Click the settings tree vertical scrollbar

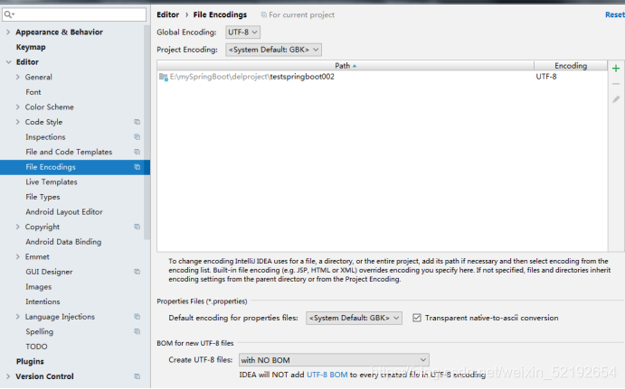click(147, 131)
